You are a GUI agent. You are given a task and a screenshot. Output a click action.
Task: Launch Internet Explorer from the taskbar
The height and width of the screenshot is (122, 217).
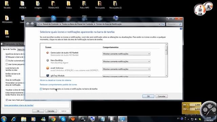[14, 119]
